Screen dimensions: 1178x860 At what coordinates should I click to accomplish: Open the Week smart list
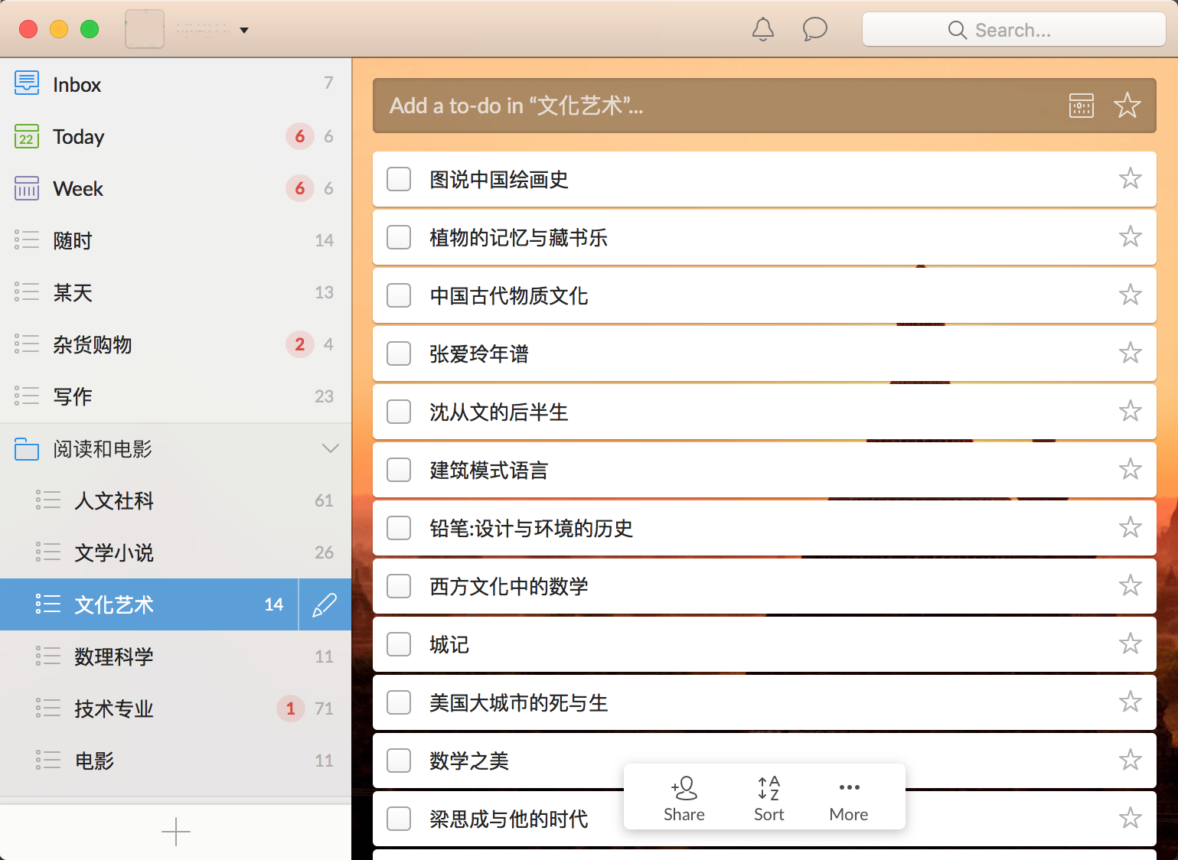coord(175,188)
